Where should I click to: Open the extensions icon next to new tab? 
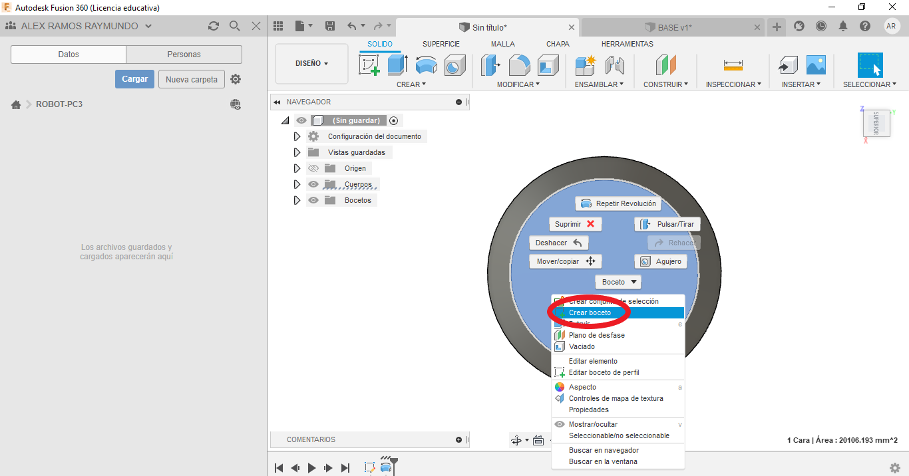[799, 26]
